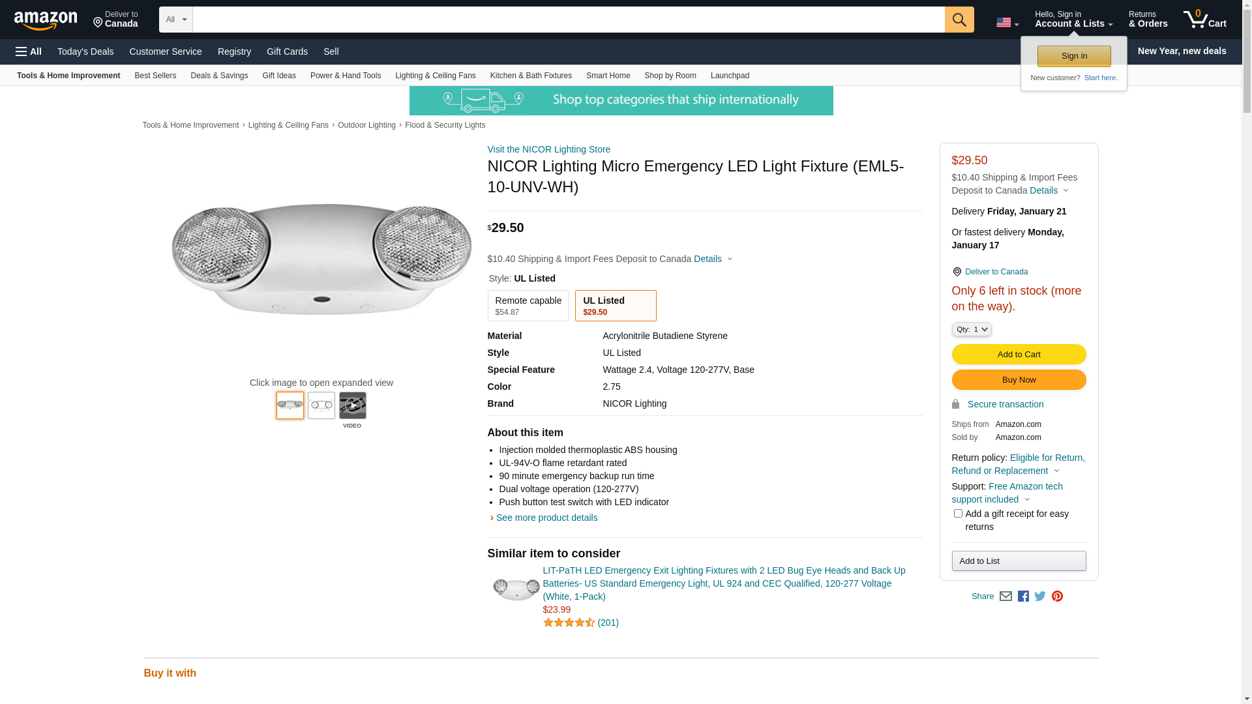Screen dimensions: 1252x704
Task: Select the UL Listed style option
Action: (x=615, y=306)
